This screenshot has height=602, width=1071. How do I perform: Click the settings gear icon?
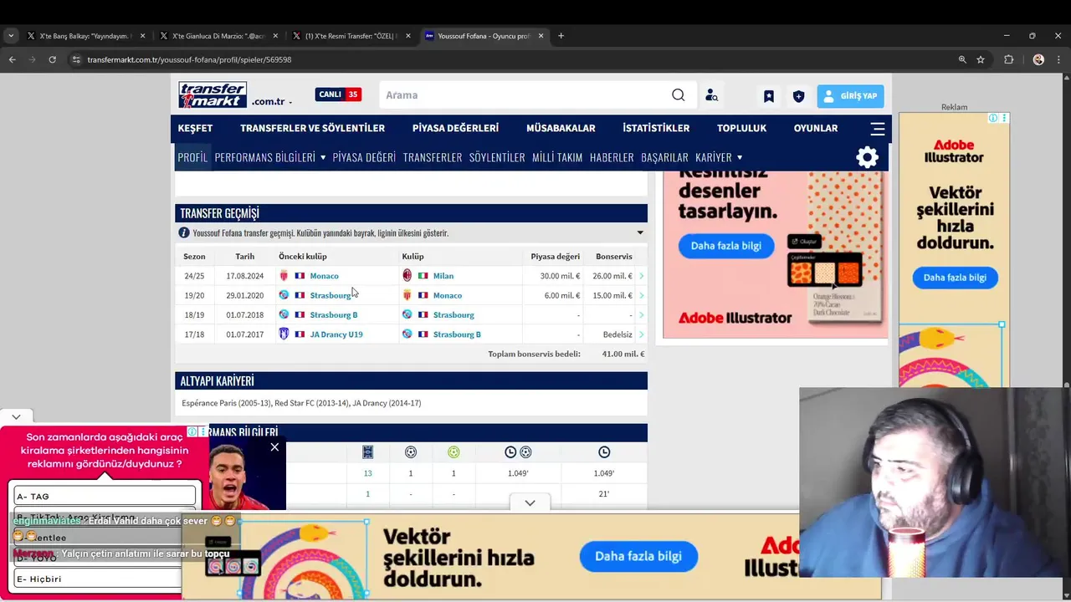pyautogui.click(x=867, y=157)
